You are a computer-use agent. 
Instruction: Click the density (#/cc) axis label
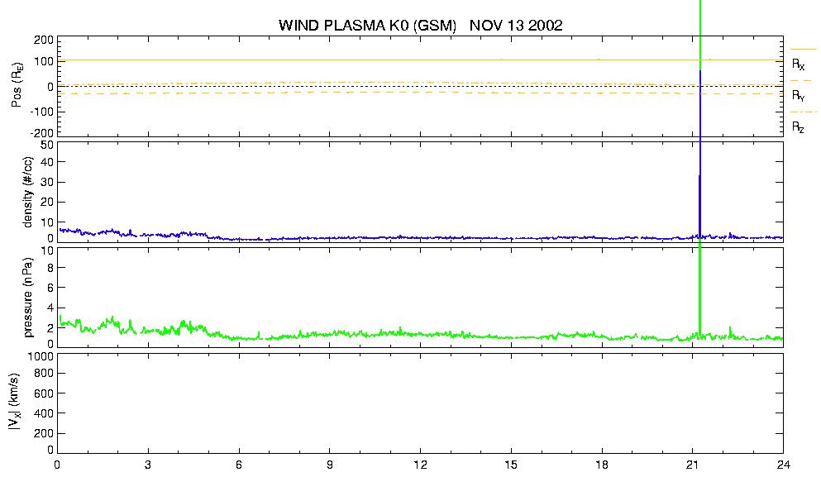tap(28, 193)
